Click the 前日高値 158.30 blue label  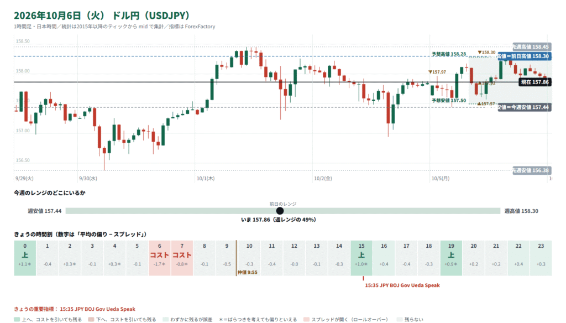525,56
